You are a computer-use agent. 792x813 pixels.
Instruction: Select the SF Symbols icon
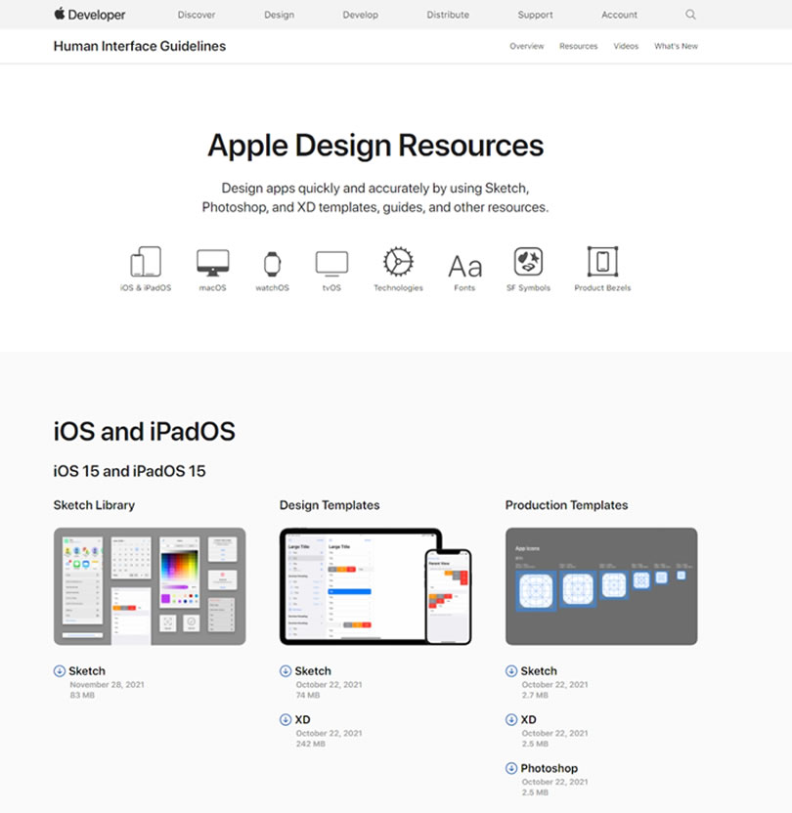click(529, 261)
